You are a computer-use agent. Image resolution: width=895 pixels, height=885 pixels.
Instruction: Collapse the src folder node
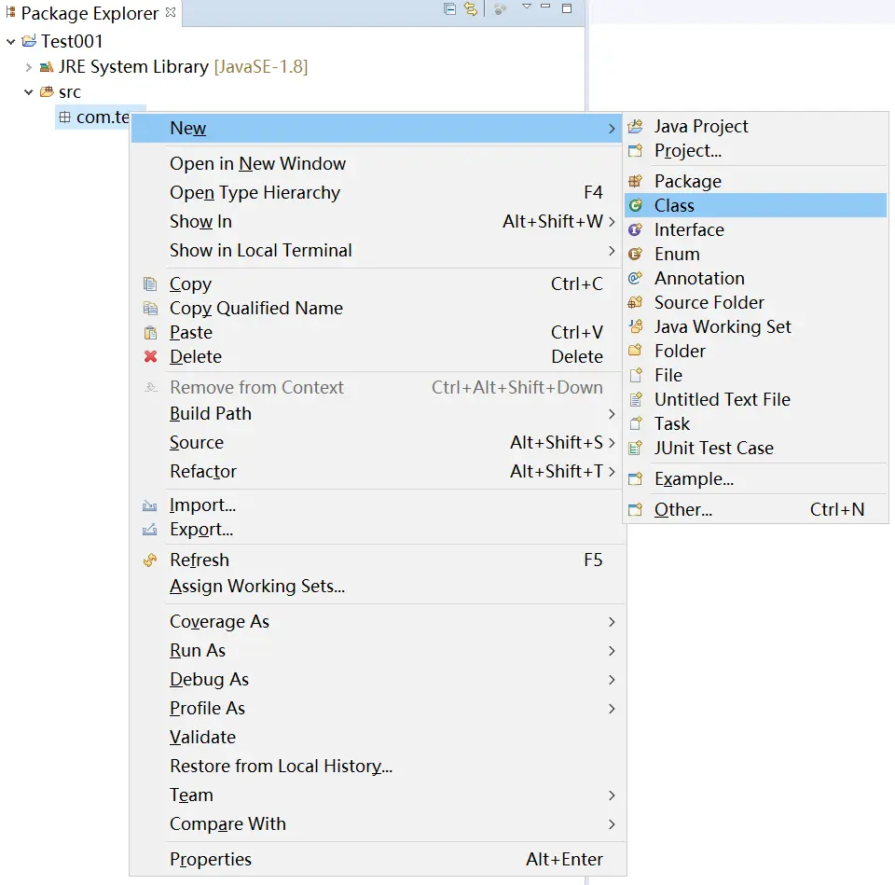tap(29, 92)
